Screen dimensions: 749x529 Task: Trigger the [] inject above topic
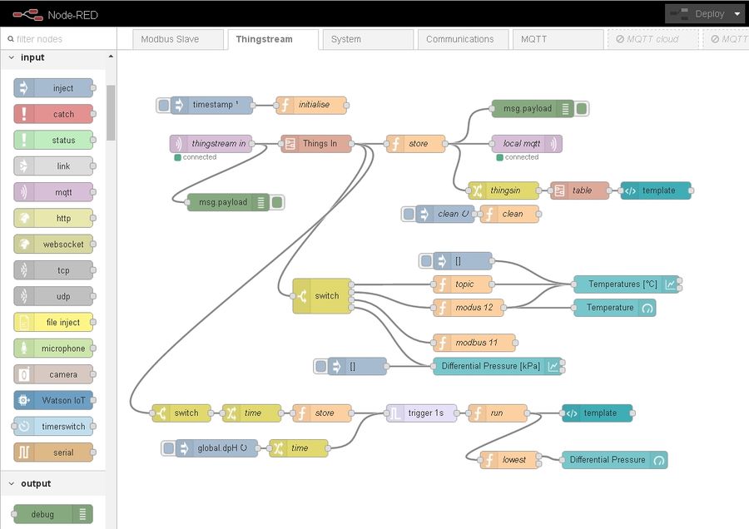point(426,260)
